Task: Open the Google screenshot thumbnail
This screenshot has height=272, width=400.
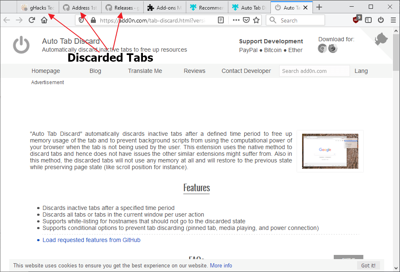Action: (x=330, y=151)
